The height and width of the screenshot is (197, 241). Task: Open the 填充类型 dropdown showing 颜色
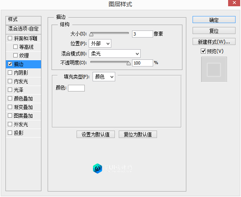(x=104, y=77)
